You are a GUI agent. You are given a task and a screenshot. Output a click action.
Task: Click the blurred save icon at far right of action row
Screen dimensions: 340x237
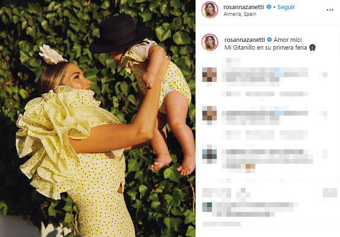[329, 193]
